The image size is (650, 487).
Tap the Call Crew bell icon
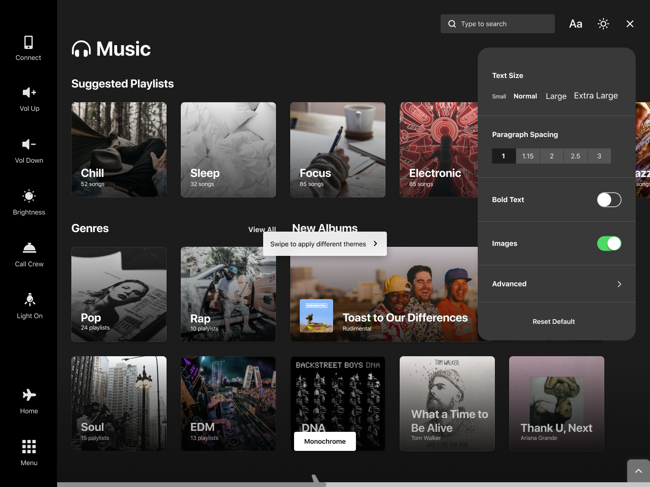[30, 248]
